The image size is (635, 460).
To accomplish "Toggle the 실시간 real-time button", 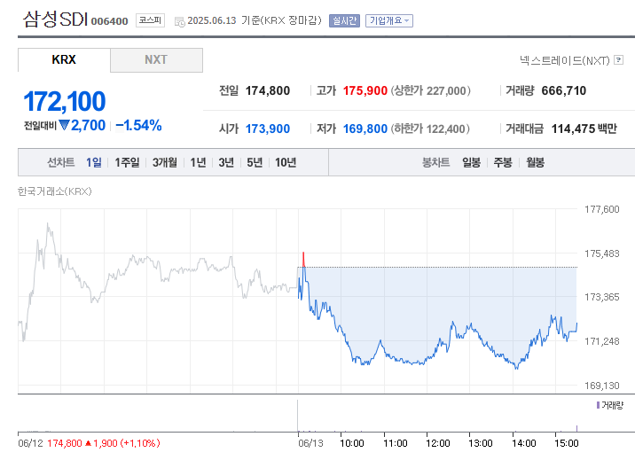I will [x=344, y=20].
